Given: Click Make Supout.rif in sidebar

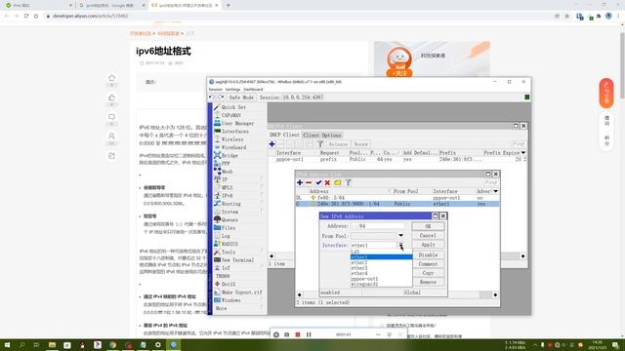Looking at the screenshot, I should [241, 292].
